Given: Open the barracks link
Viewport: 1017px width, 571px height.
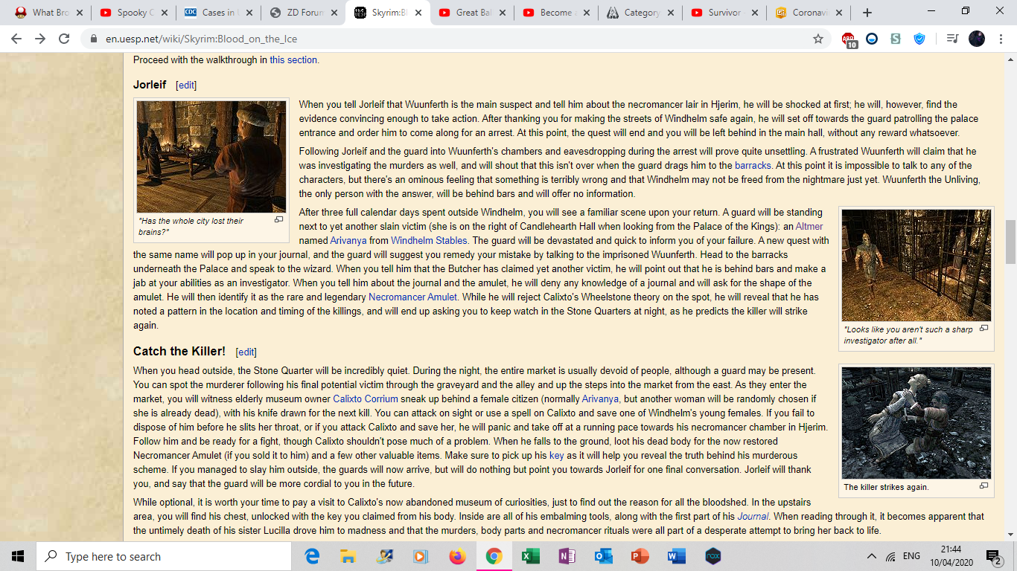Looking at the screenshot, I should click(x=752, y=165).
